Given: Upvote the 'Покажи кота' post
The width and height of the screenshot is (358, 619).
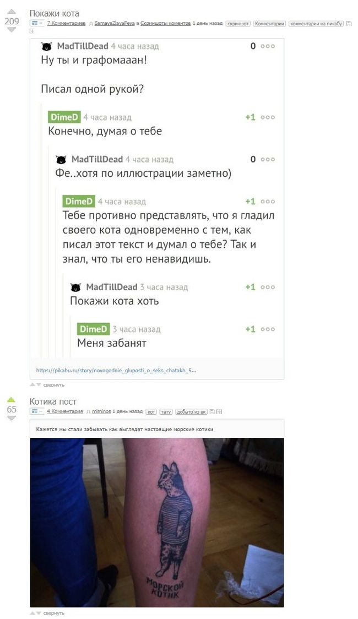Looking at the screenshot, I should pyautogui.click(x=12, y=11).
